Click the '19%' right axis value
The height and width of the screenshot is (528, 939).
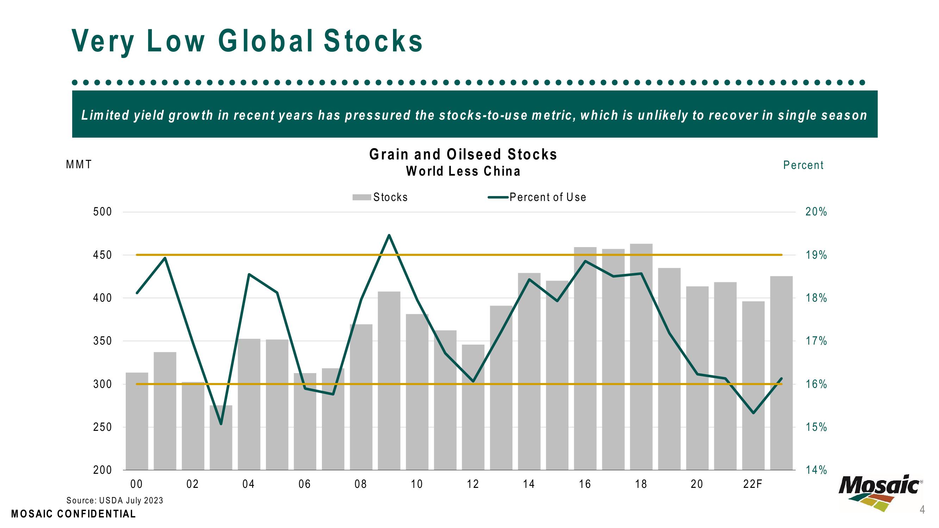(x=816, y=255)
